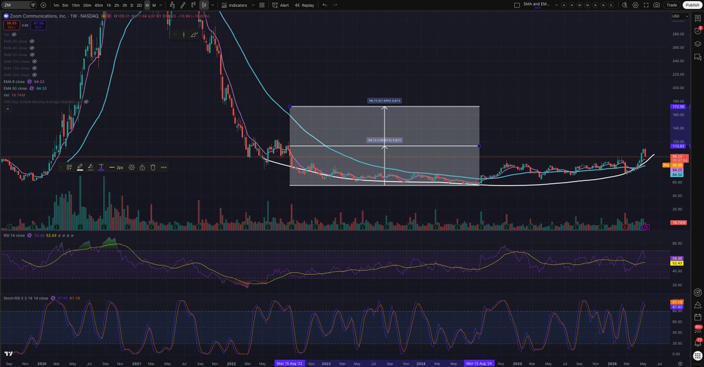Toggle visibility of the top Vol indicator
The image size is (704, 367).
pos(14,35)
